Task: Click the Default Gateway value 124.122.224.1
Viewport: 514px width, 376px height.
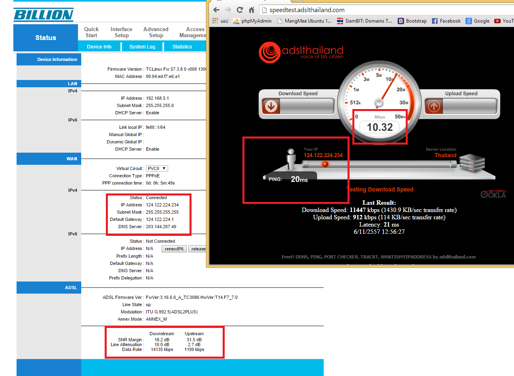Action: 160,219
